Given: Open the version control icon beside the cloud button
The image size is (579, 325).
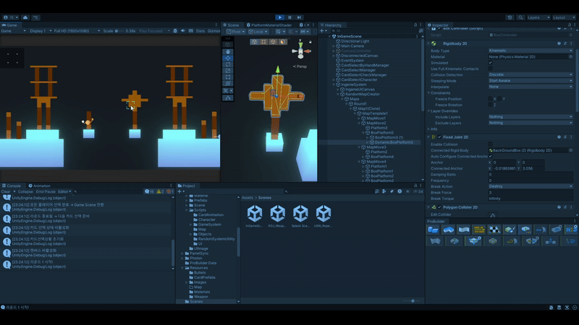Looking at the screenshot, I should (x=35, y=17).
